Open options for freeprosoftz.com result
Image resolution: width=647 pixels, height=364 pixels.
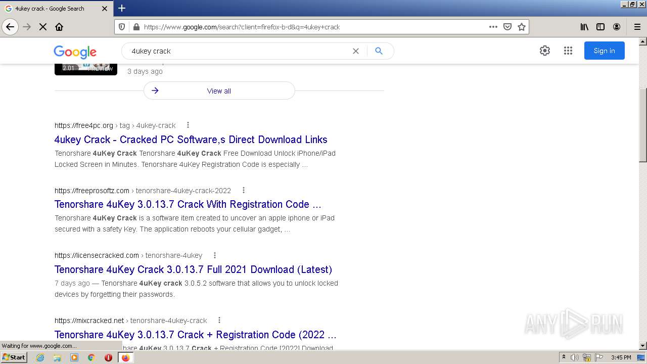click(x=244, y=191)
